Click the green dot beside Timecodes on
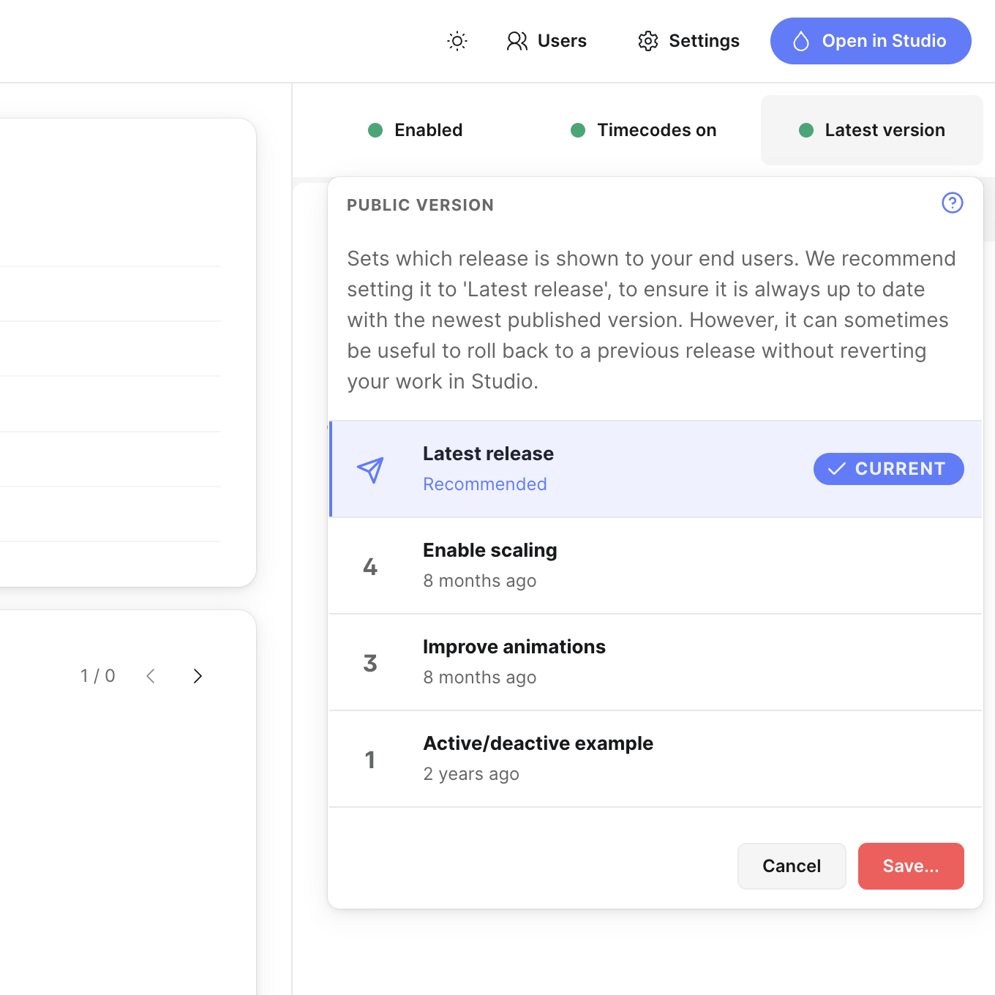995x995 pixels. [578, 130]
